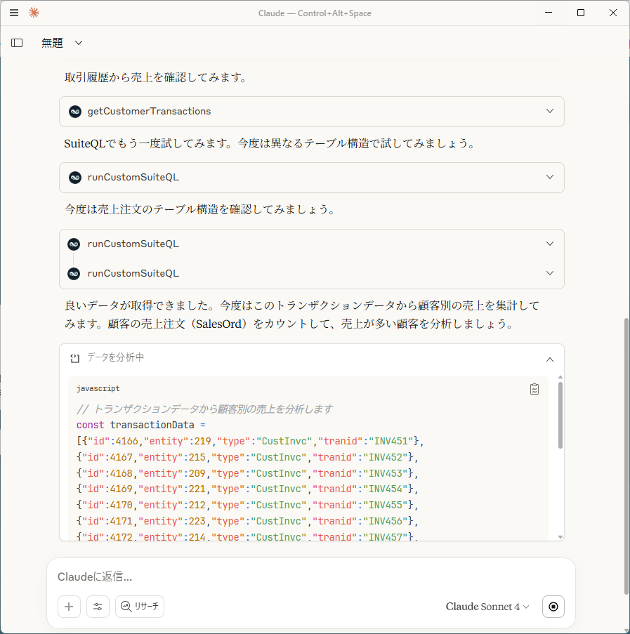This screenshot has height=634, width=630.
Task: Click the message mentioning SalesOrd
Action: (302, 315)
